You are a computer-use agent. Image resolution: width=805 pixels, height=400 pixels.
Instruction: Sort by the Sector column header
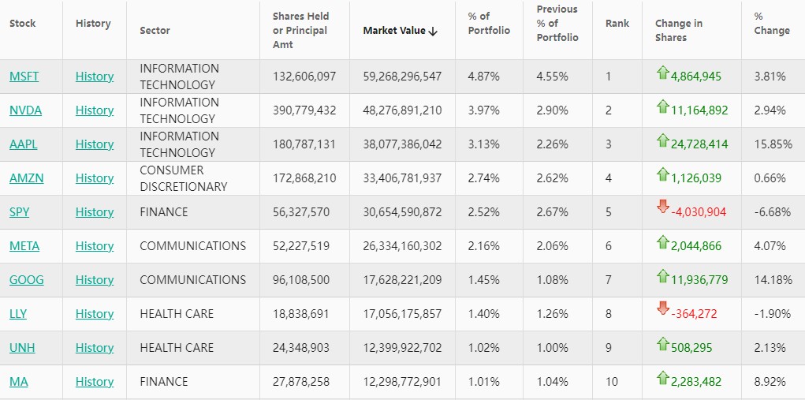(155, 31)
